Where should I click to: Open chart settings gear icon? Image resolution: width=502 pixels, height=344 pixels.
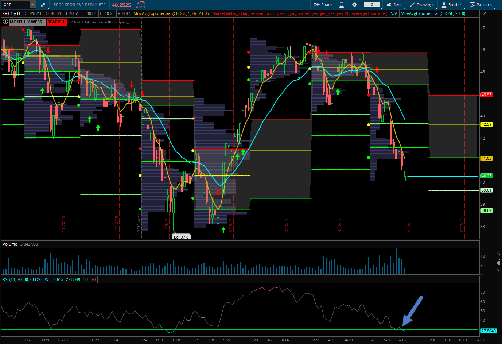(354, 5)
